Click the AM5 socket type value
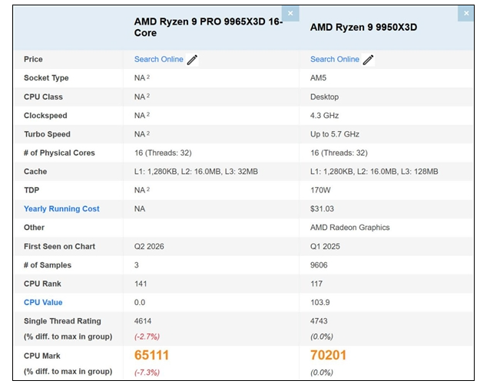This screenshot has height=384, width=490. 318,78
